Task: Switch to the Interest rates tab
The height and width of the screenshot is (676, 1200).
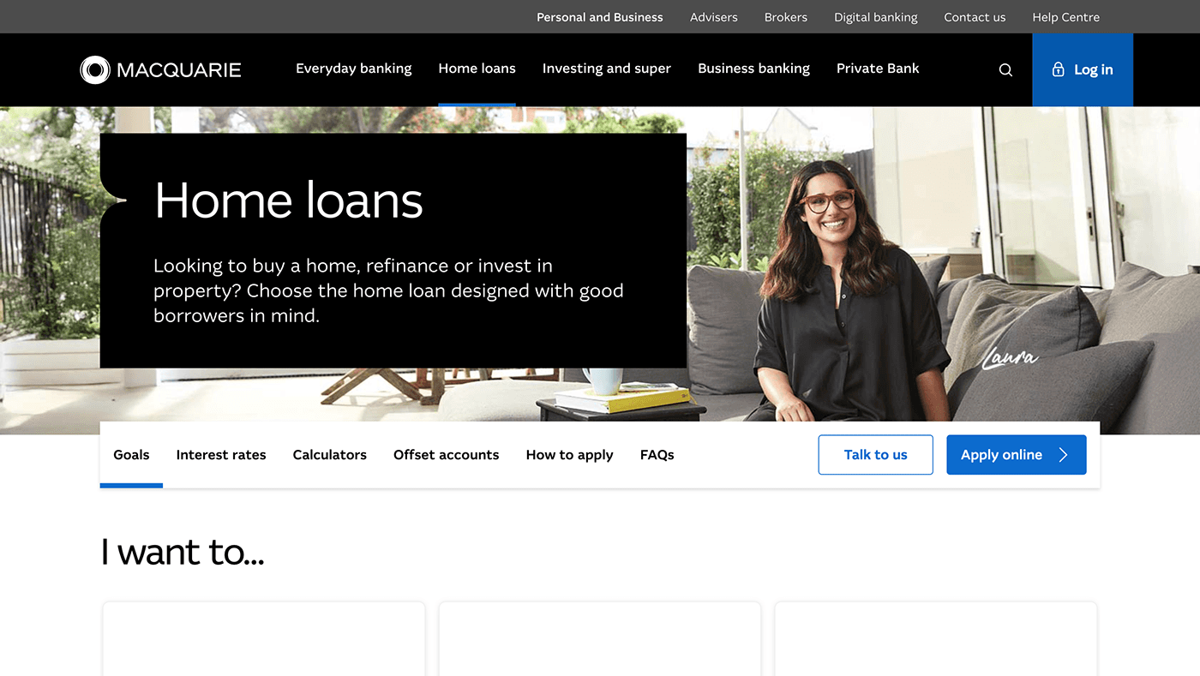Action: (x=221, y=455)
